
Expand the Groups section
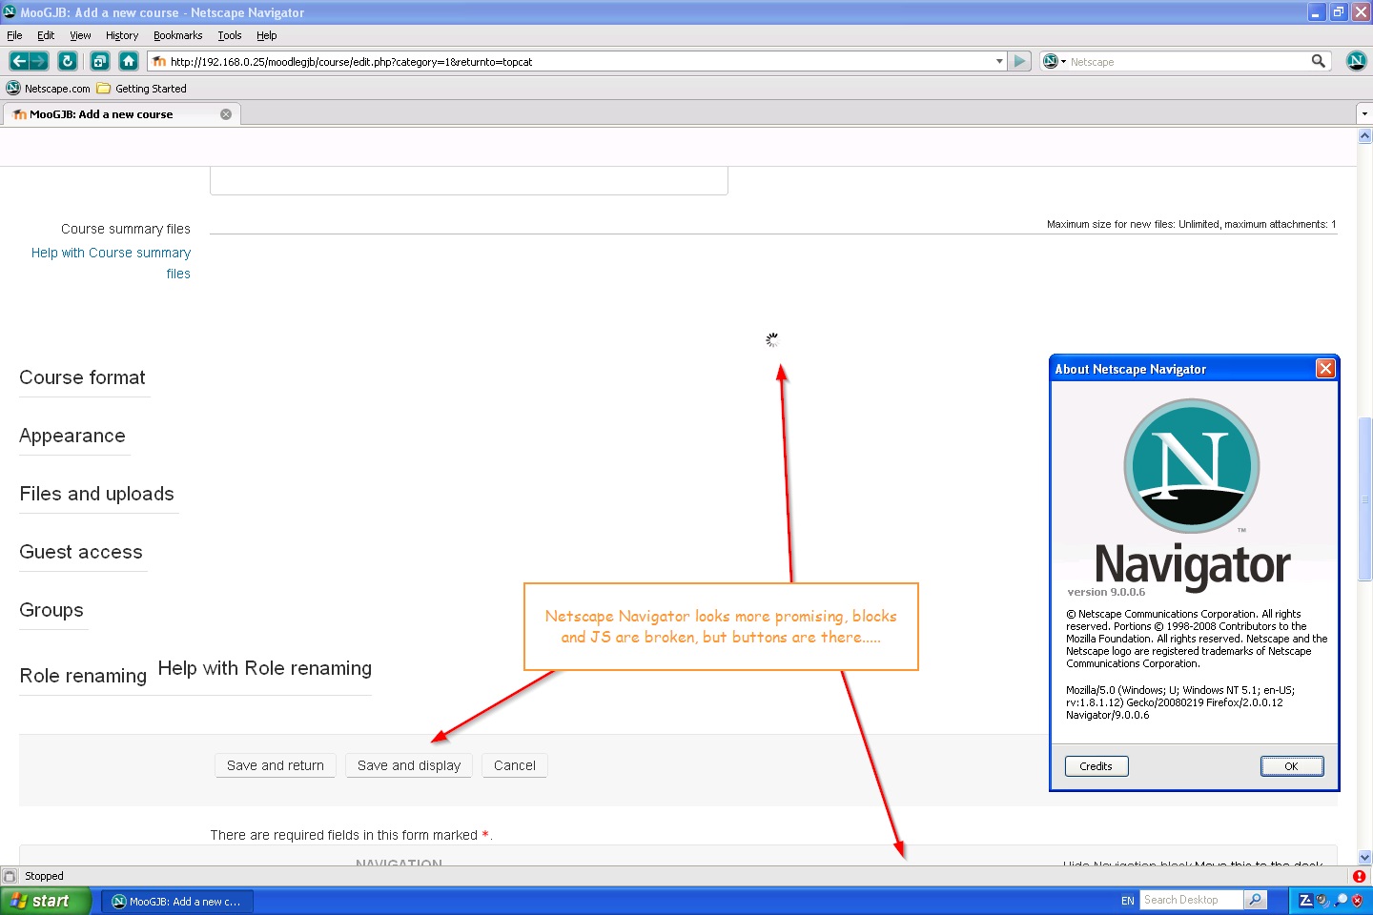(x=51, y=610)
